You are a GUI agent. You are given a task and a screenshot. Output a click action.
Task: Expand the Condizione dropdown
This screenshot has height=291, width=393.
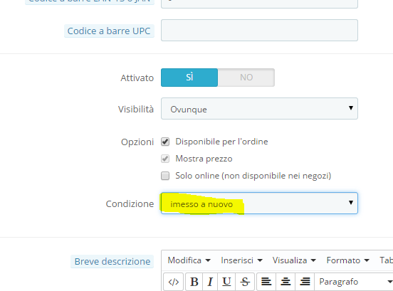(259, 203)
